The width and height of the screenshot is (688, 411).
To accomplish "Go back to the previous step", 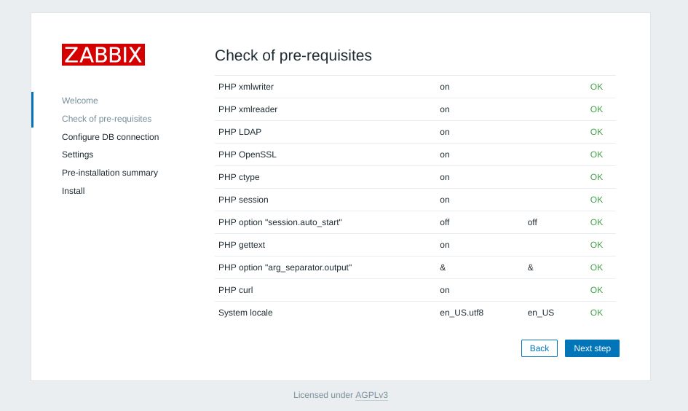I will [539, 348].
